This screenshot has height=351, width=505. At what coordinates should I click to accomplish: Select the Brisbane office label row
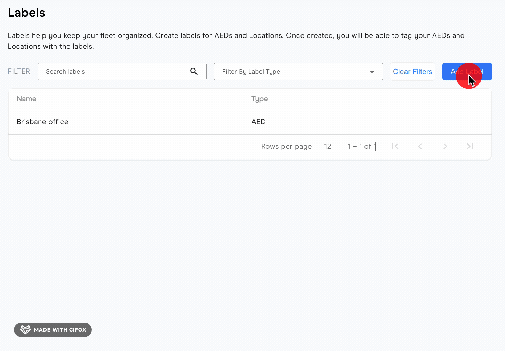click(42, 122)
